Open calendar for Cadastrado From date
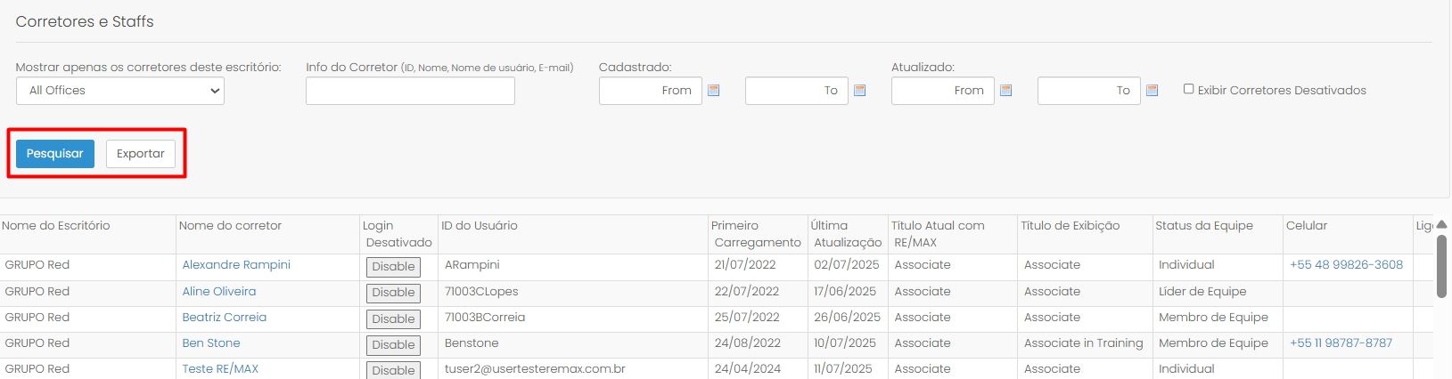1452x379 pixels. click(713, 91)
